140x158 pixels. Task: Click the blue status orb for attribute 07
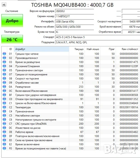pyautogui.click(x=4, y=74)
